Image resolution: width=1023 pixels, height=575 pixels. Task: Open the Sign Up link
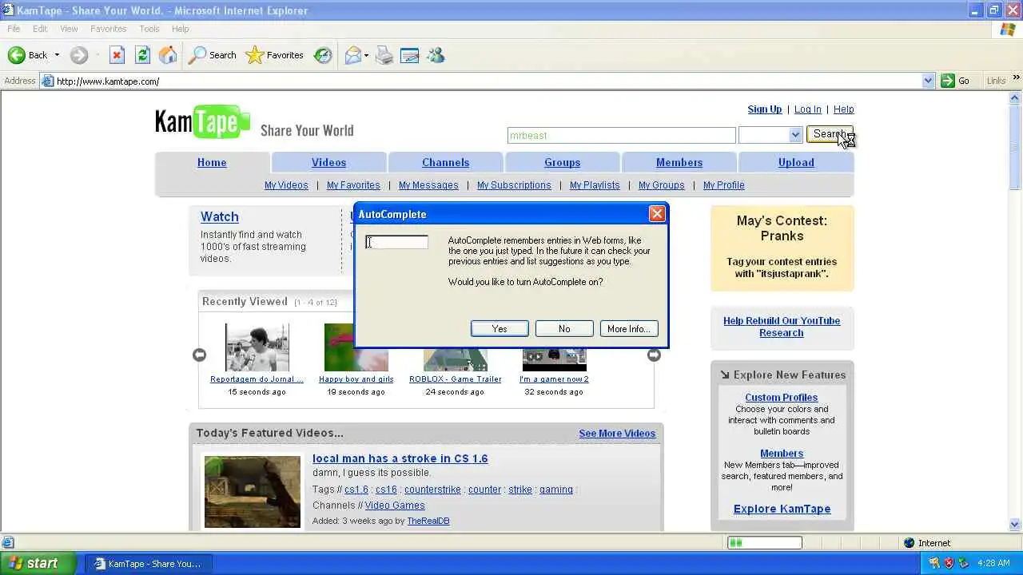click(765, 109)
